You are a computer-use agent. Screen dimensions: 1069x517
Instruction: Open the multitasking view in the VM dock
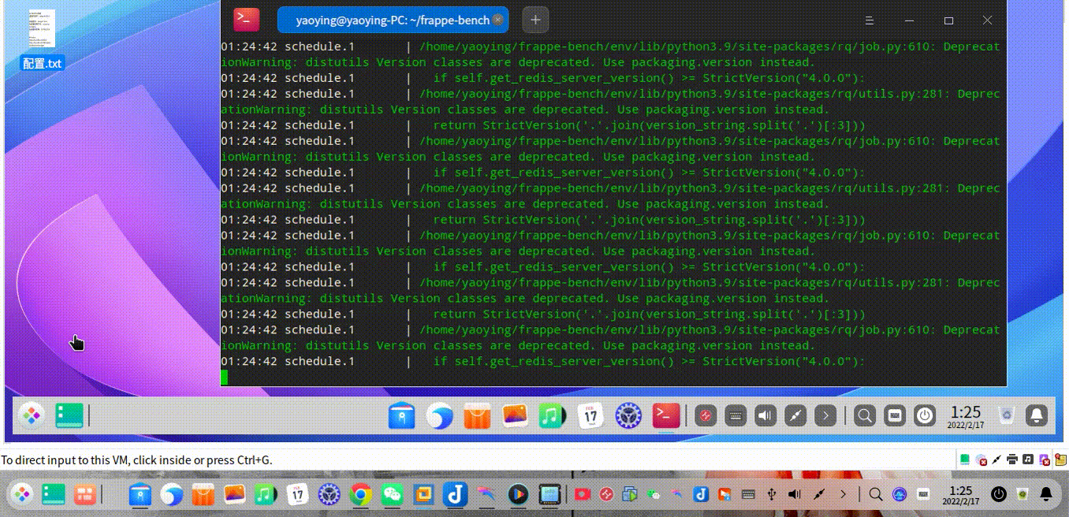point(69,415)
